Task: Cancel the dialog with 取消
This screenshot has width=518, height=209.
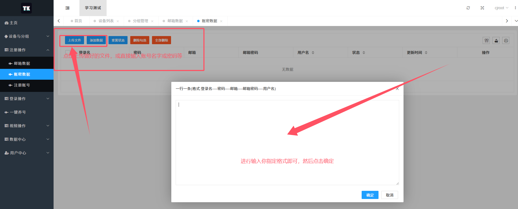Action: pos(390,195)
